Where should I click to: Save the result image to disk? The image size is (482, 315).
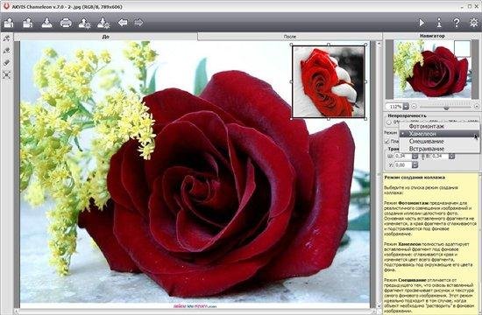tap(46, 23)
